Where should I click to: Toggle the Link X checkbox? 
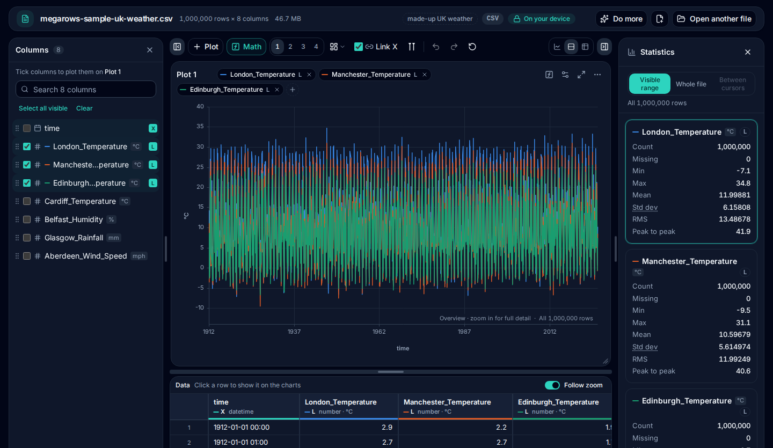pyautogui.click(x=359, y=47)
